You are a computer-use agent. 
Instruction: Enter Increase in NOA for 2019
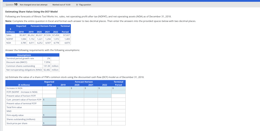63,88
